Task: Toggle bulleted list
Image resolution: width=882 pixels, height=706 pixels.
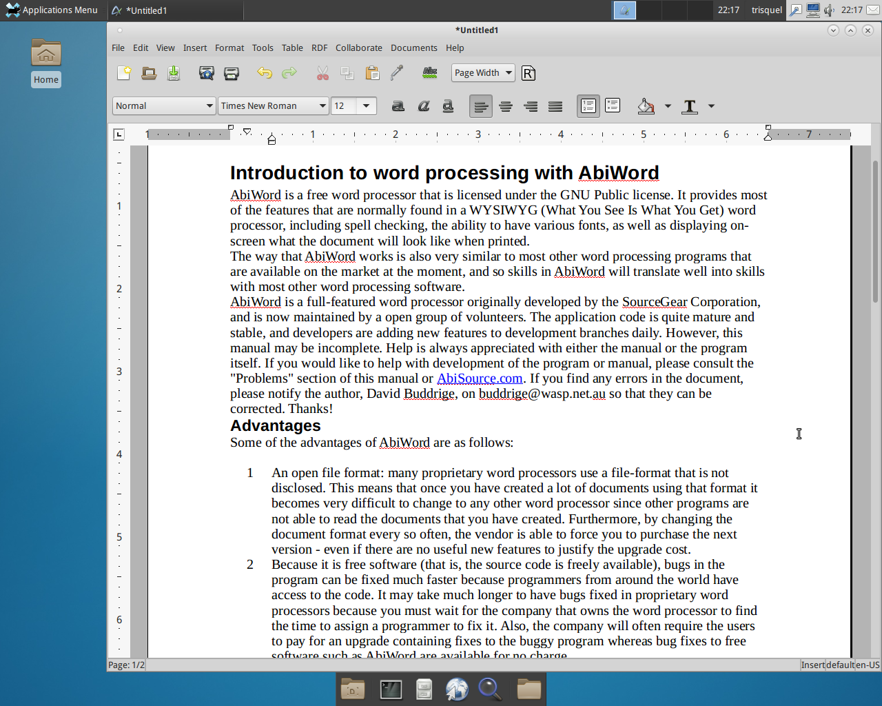Action: click(x=613, y=106)
